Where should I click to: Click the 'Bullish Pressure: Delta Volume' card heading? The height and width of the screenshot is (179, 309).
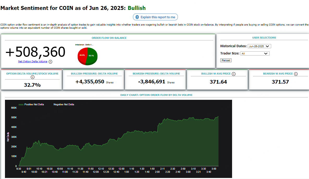tap(94, 74)
